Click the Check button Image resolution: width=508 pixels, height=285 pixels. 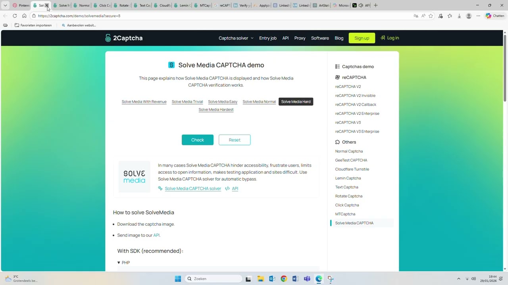click(x=198, y=140)
